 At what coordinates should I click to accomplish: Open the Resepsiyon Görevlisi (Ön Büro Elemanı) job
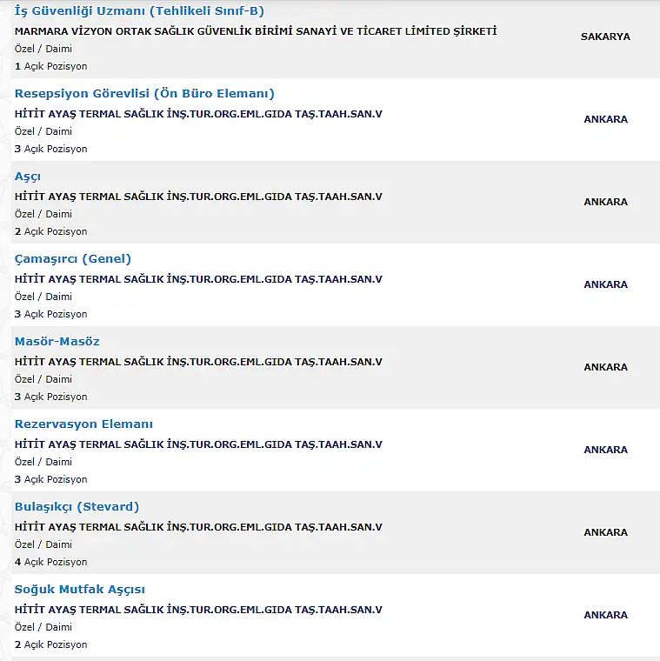pos(144,94)
